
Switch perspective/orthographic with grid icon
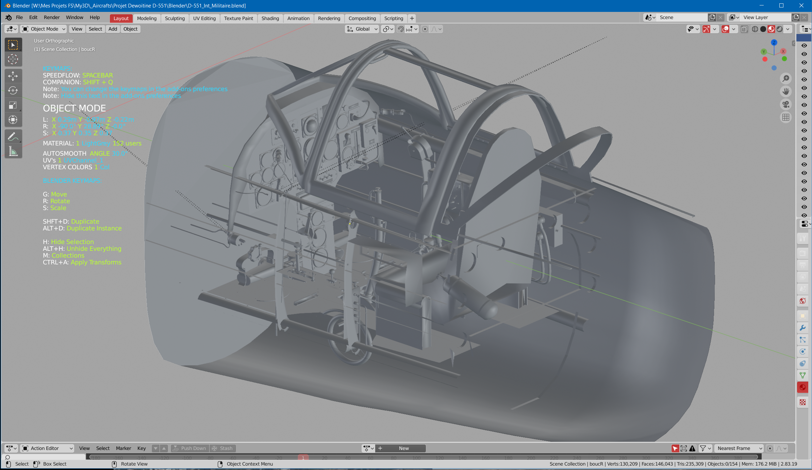(786, 117)
